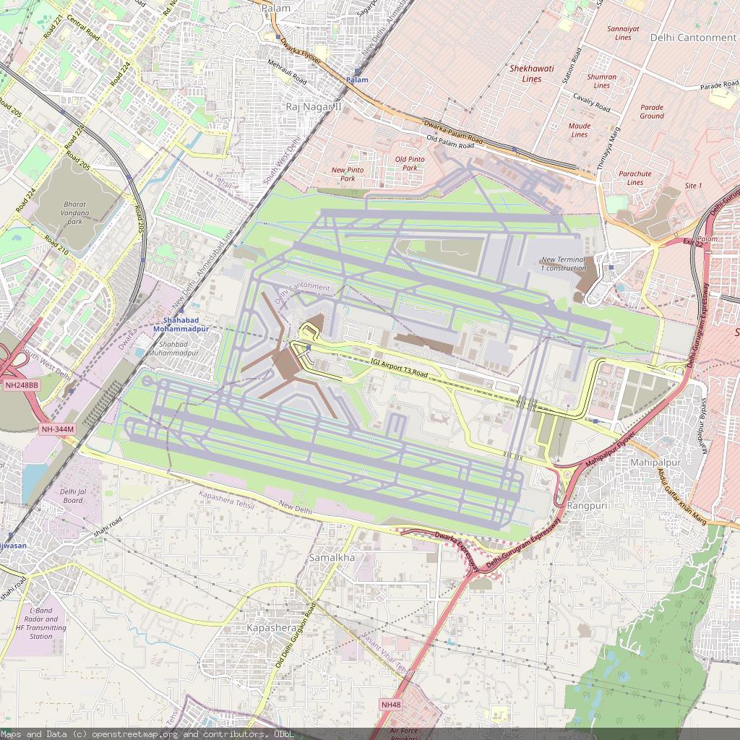Image resolution: width=740 pixels, height=740 pixels.
Task: Click the blue station square beside New Terminal 1 construction
Action: 611,267
